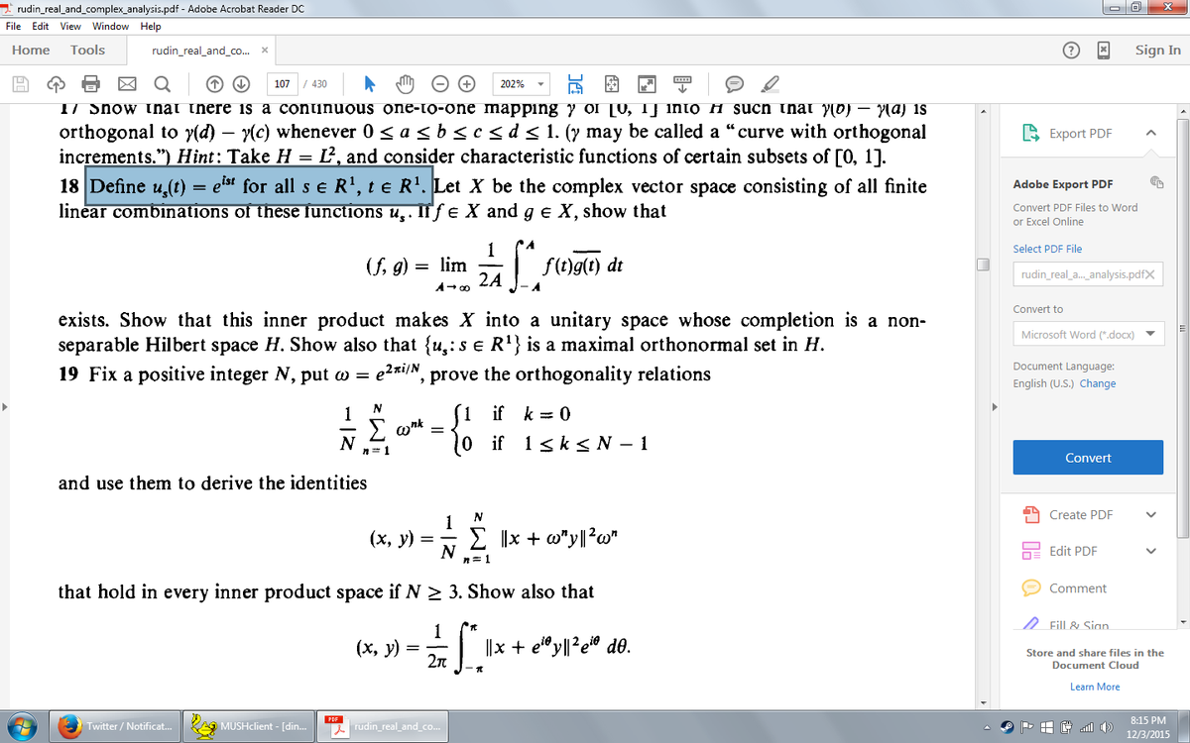Viewport: 1190px width, 743px height.
Task: Switch to the Tools tab
Action: coord(88,50)
